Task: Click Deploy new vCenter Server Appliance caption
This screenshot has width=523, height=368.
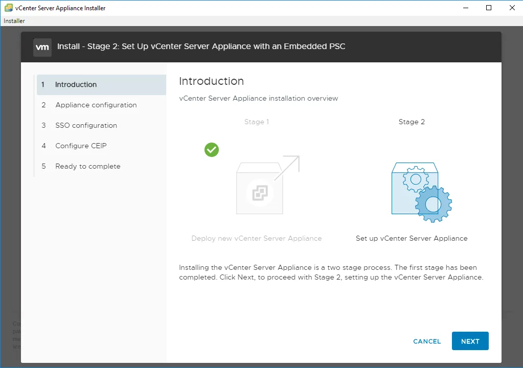Action: tap(257, 238)
